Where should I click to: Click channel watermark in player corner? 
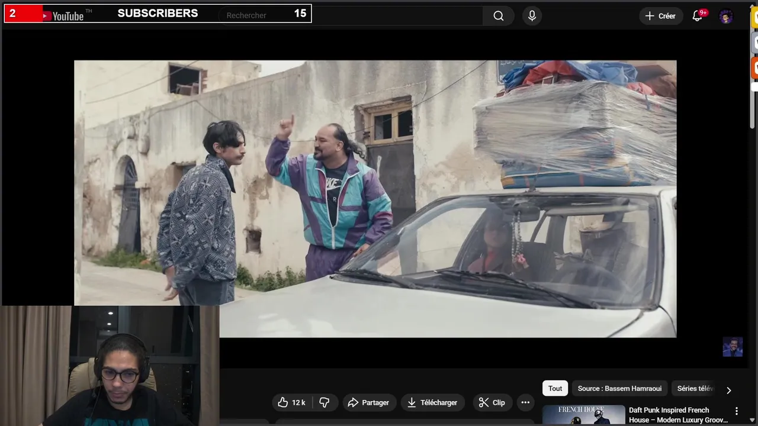733,347
